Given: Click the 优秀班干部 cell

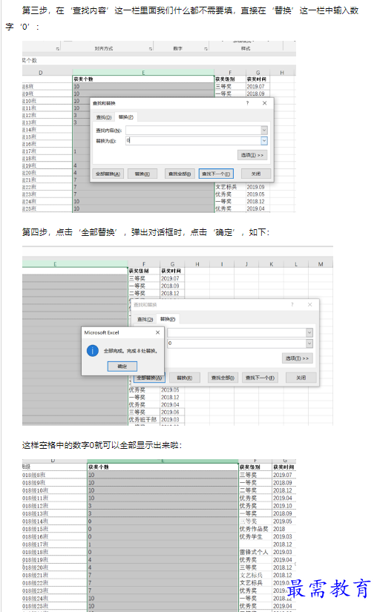Looking at the screenshot, I should click(x=144, y=420).
